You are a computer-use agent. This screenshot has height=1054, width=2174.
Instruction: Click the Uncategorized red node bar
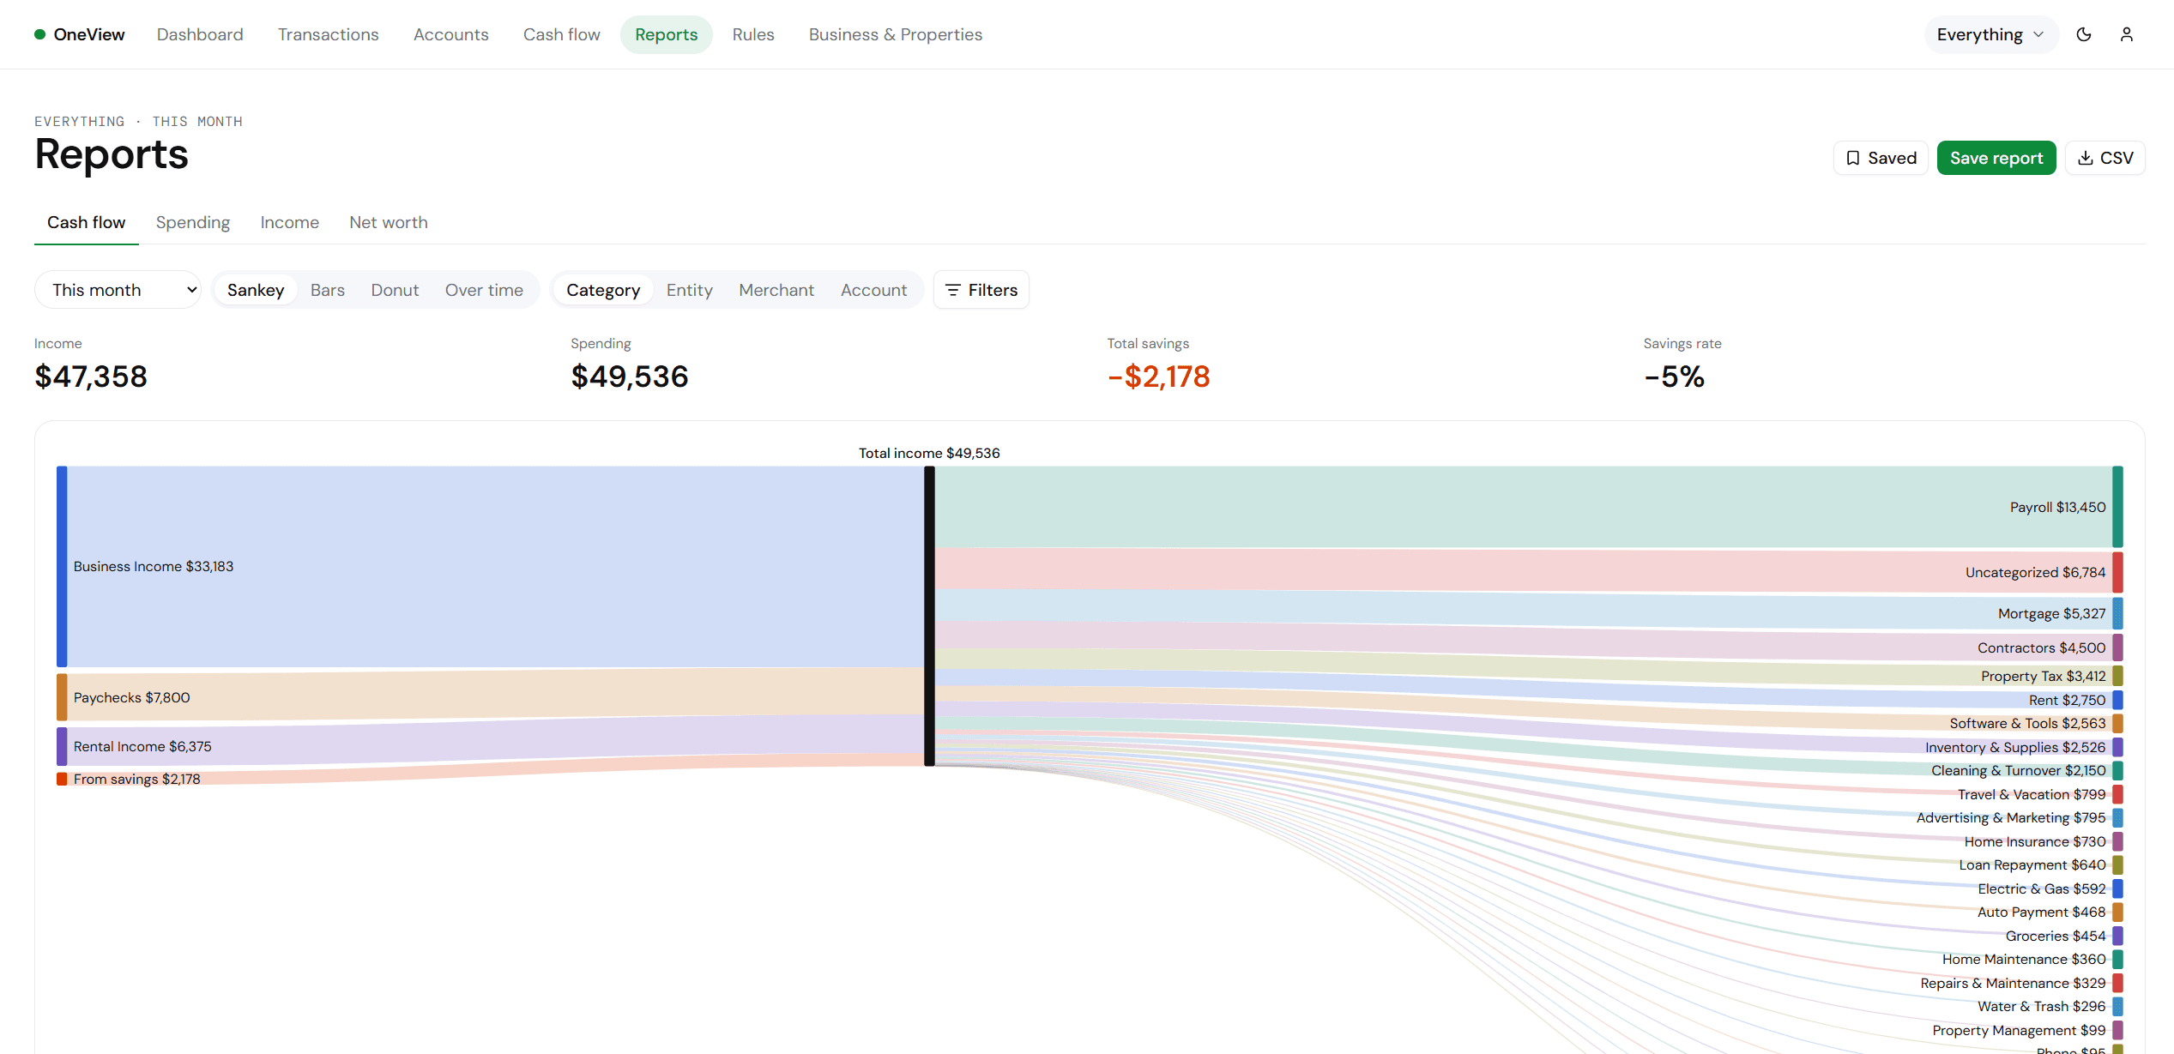[2117, 572]
